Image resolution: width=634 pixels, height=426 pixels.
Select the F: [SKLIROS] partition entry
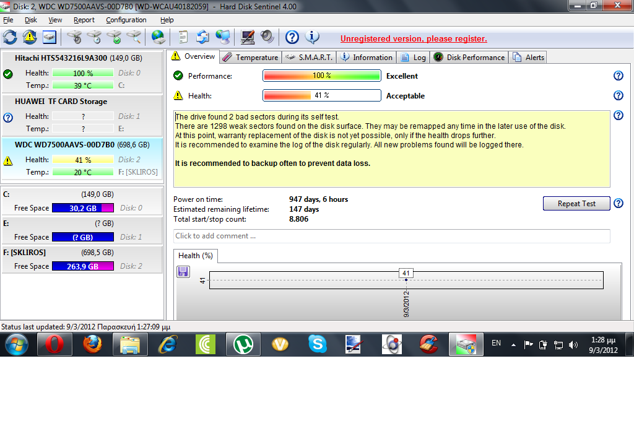click(82, 259)
